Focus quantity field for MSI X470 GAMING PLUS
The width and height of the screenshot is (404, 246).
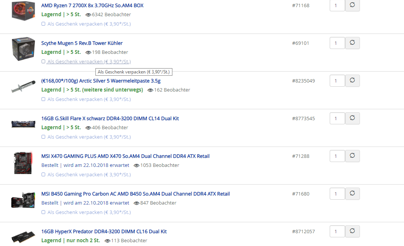[x=337, y=156]
